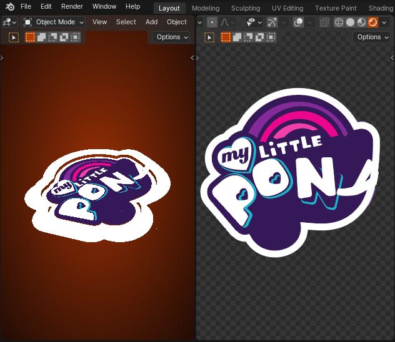Viewport: 395px width, 342px height.
Task: Switch right viewport to Material Preview shading
Action: point(361,22)
